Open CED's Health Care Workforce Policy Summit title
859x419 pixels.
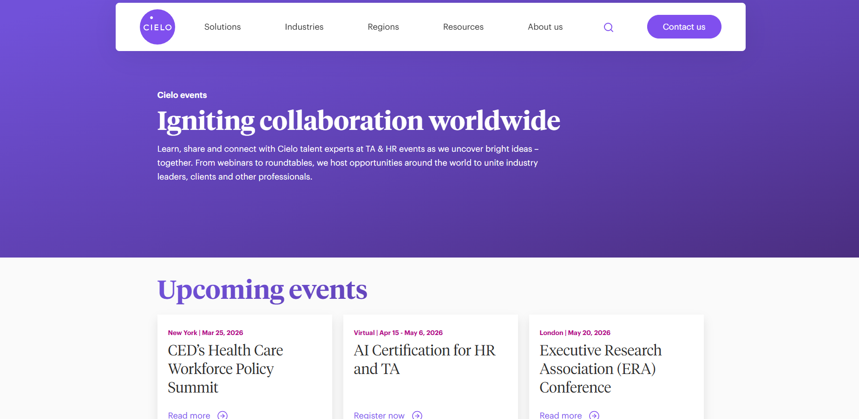[x=225, y=369]
